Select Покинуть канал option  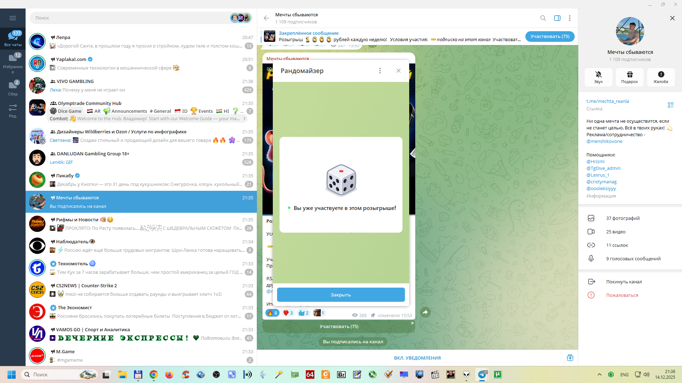pyautogui.click(x=624, y=282)
